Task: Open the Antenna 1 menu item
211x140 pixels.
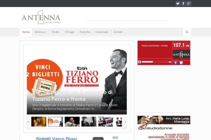Action: click(x=40, y=32)
